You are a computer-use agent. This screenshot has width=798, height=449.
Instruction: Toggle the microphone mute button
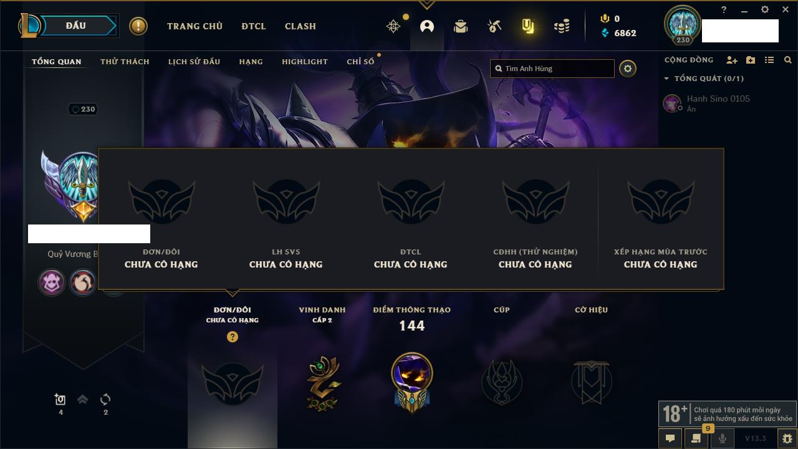723,438
